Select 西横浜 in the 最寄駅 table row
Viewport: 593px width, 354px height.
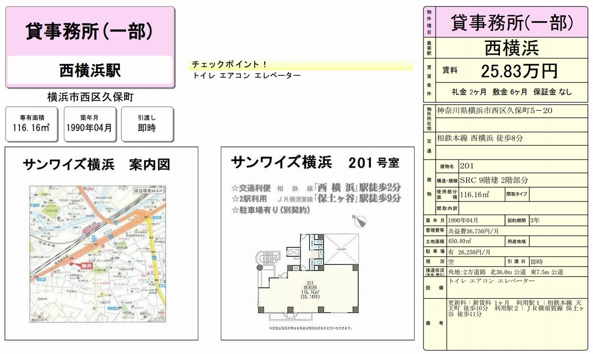pos(512,49)
